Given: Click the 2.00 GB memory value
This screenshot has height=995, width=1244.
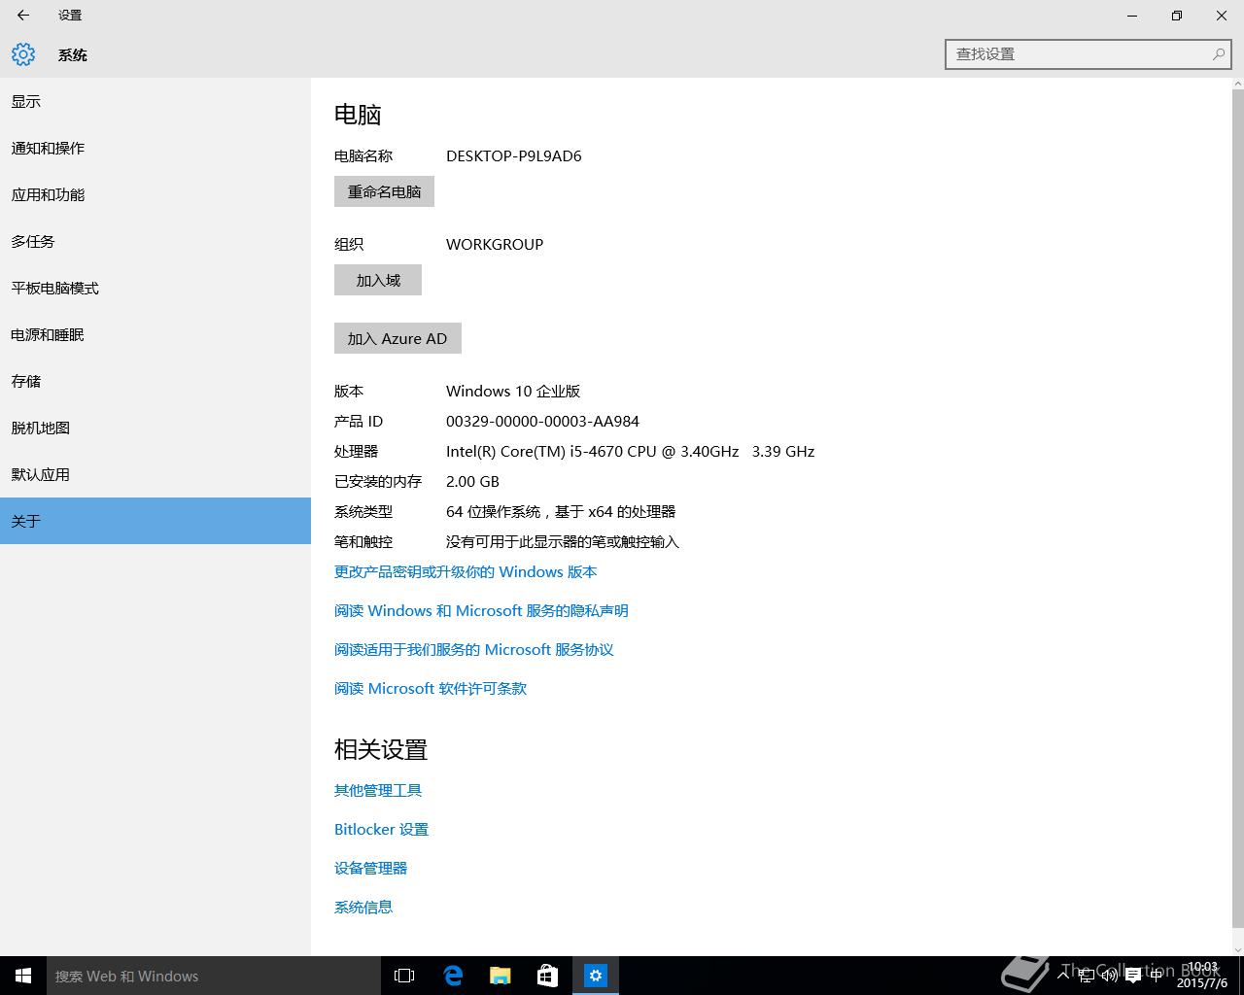Looking at the screenshot, I should (472, 481).
